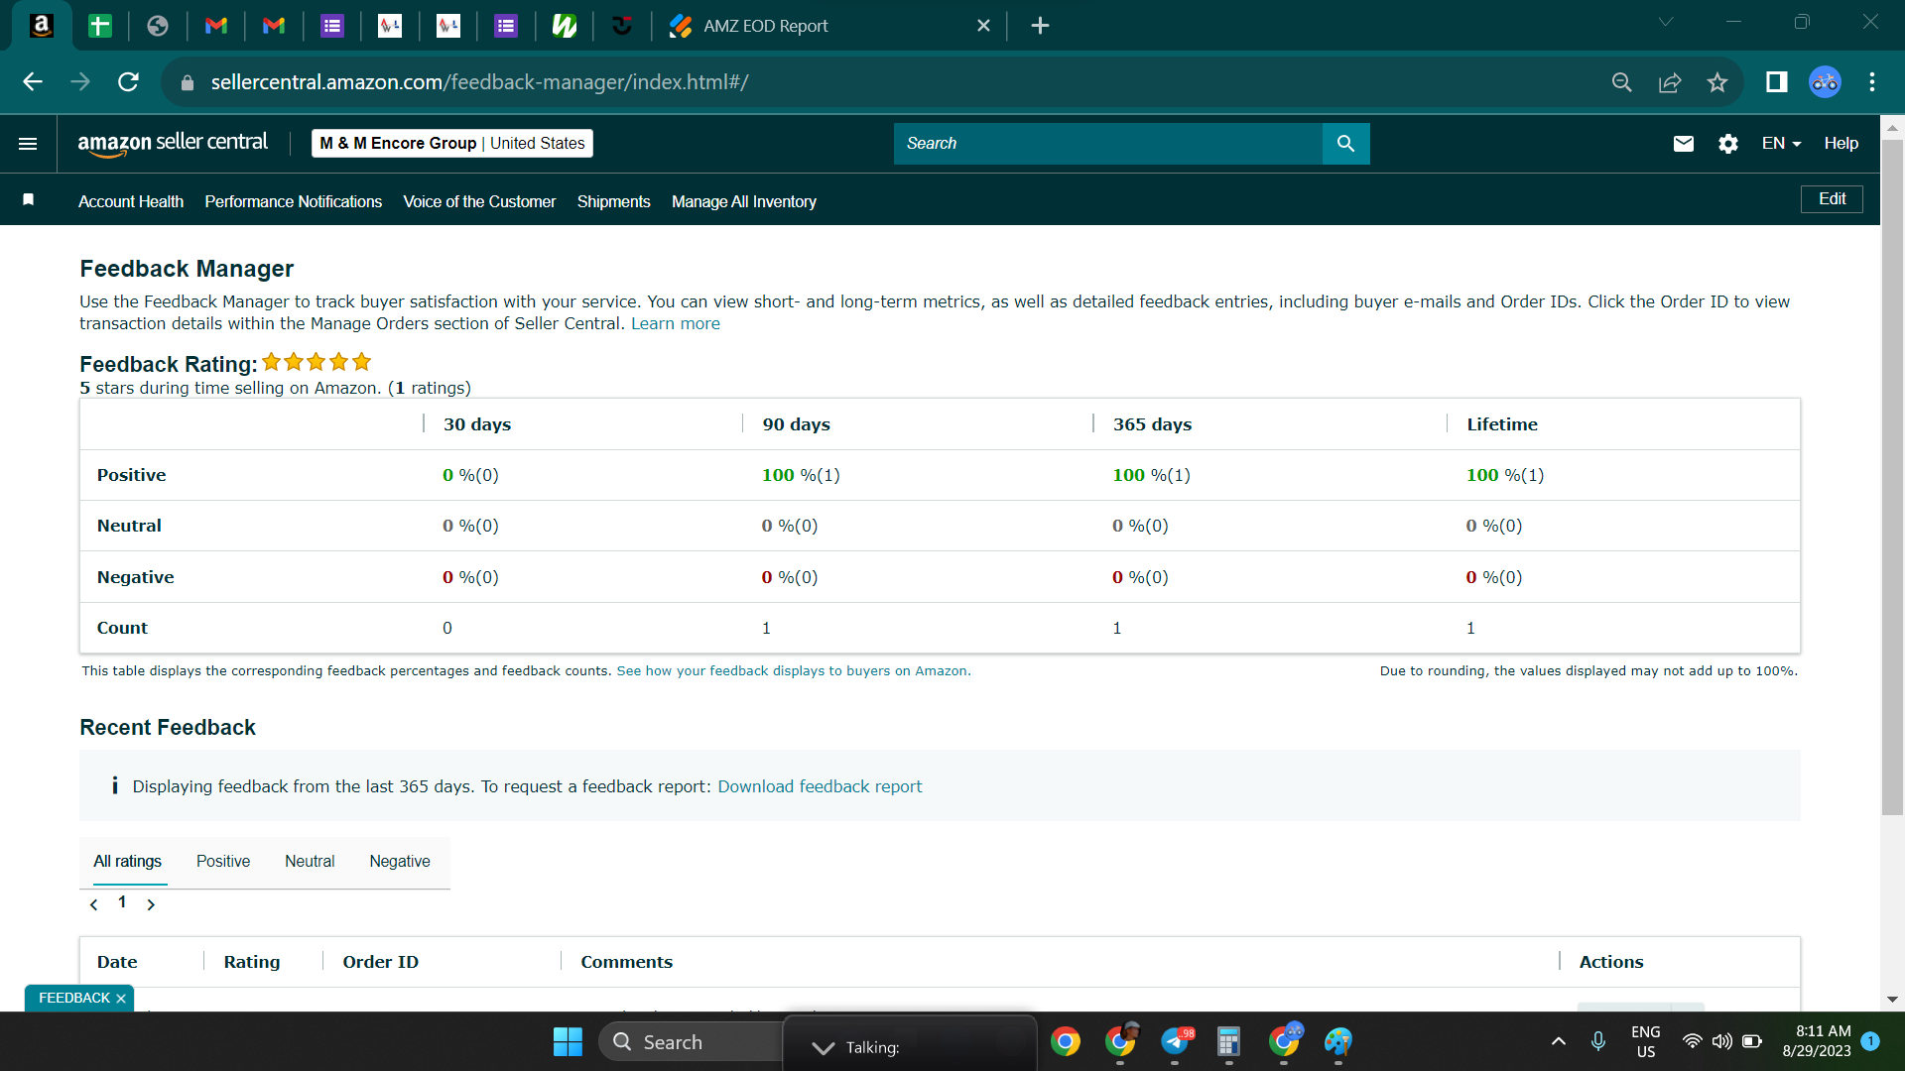This screenshot has height=1071, width=1905.
Task: Open the green plus-icon browser tab
Action: (99, 26)
